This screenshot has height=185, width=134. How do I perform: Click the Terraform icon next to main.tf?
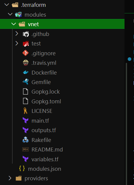pyautogui.click(x=25, y=121)
